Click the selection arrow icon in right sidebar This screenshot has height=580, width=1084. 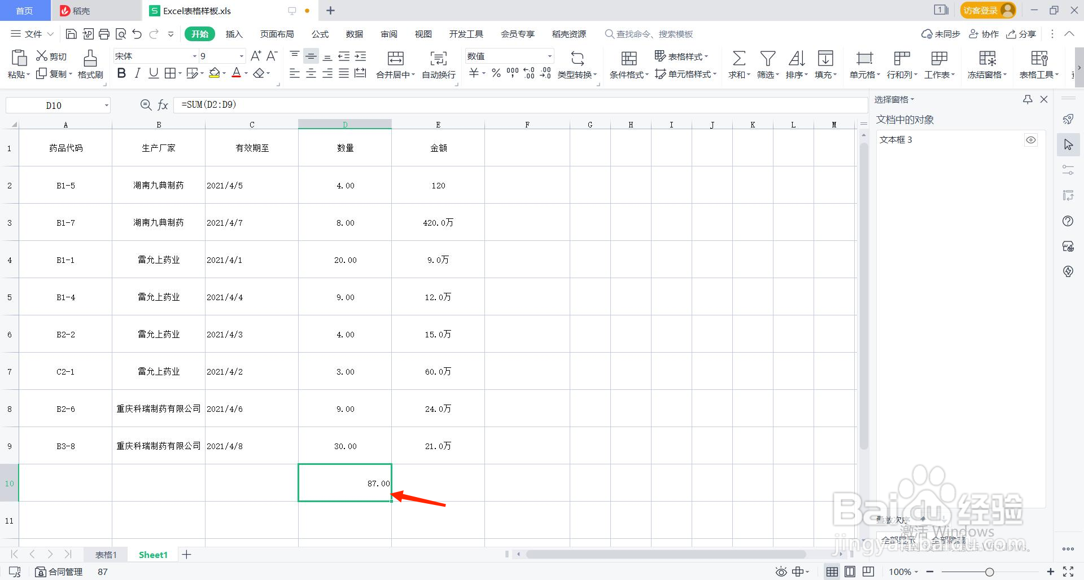[x=1068, y=145]
